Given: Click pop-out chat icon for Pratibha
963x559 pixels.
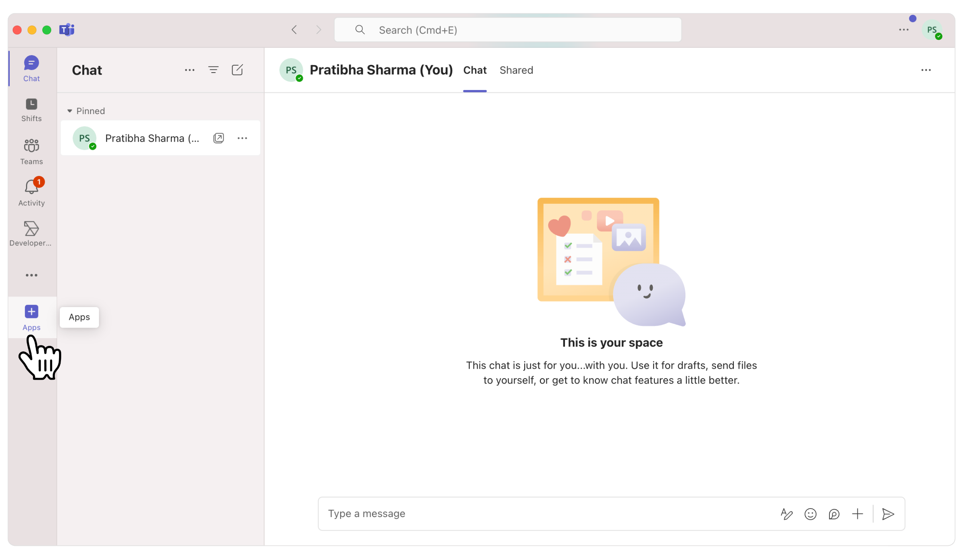Looking at the screenshot, I should (x=218, y=138).
